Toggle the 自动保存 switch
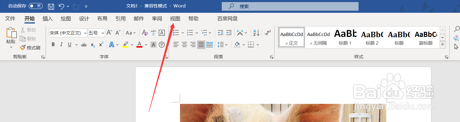460x122 pixels. (36, 6)
